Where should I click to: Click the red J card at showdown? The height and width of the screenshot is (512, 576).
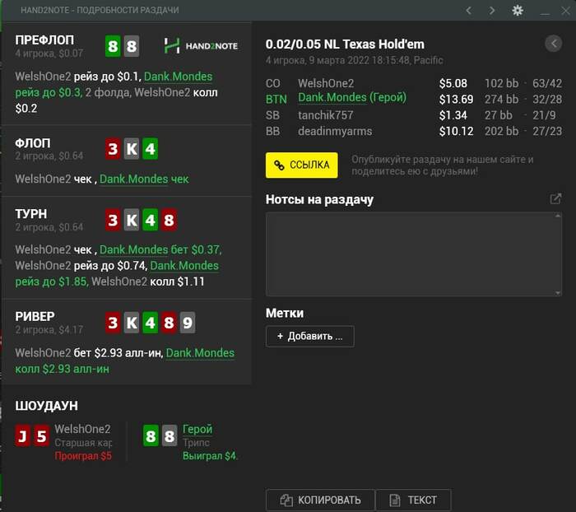coord(22,436)
